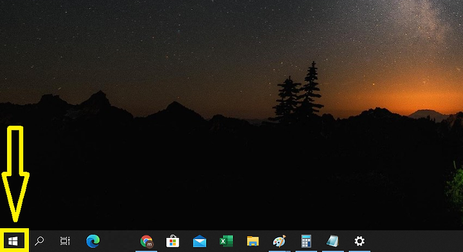Open the Microsoft Store taskbar icon
This screenshot has width=463, height=252.
[x=173, y=241]
